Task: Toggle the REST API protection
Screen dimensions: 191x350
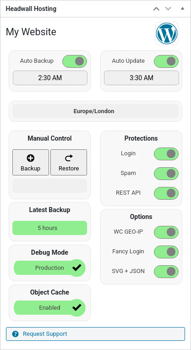Action: pyautogui.click(x=166, y=193)
